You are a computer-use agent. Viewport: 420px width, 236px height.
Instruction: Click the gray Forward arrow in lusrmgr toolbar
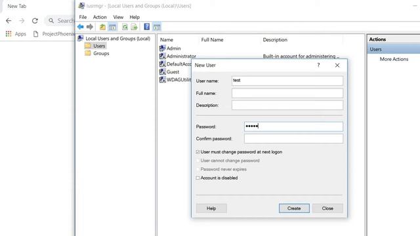[90, 27]
